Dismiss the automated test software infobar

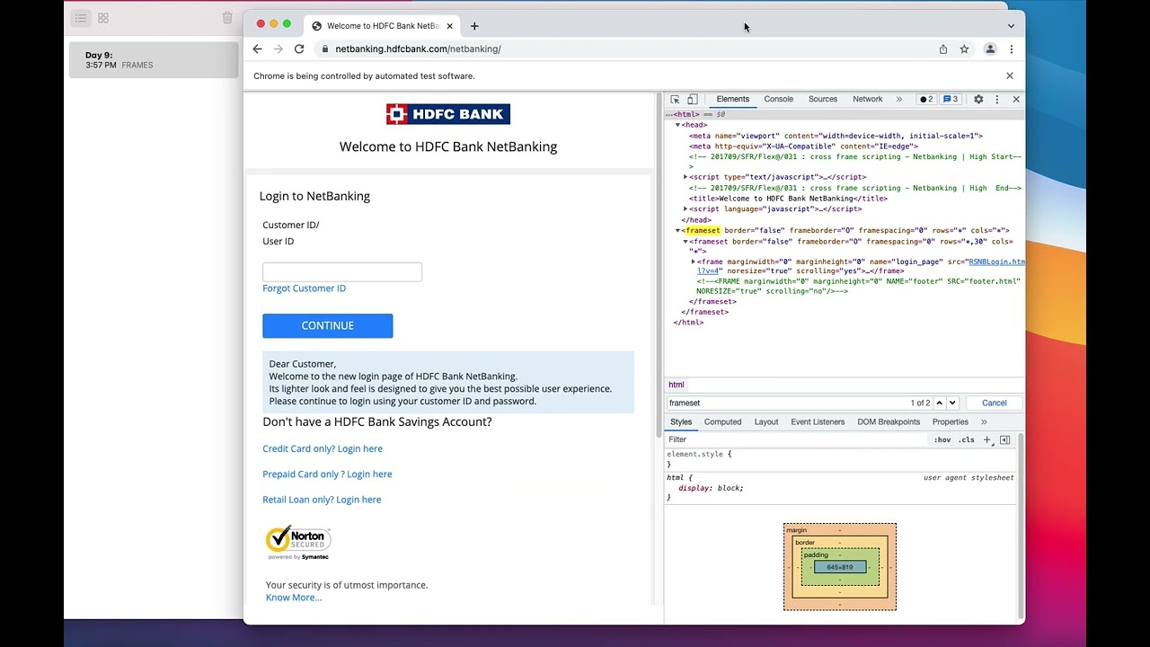1010,76
